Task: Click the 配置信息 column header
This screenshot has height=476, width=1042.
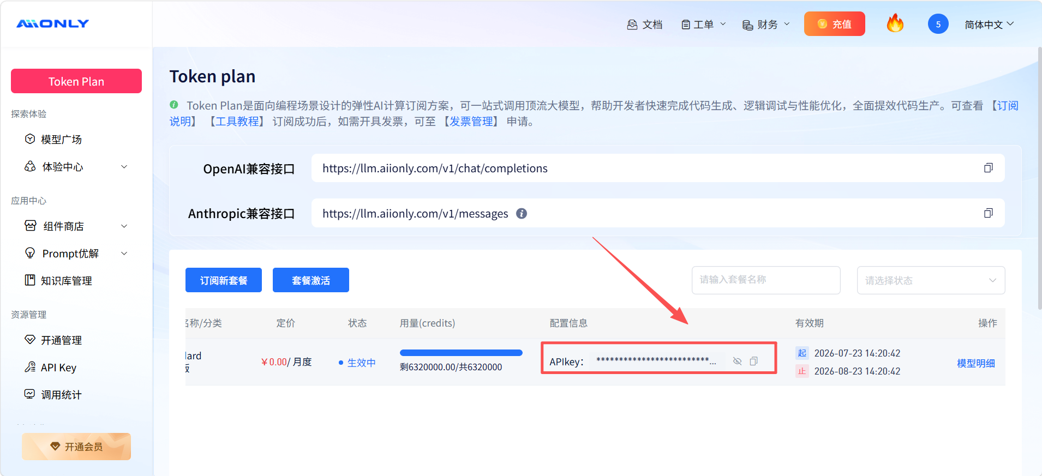Action: click(x=568, y=323)
